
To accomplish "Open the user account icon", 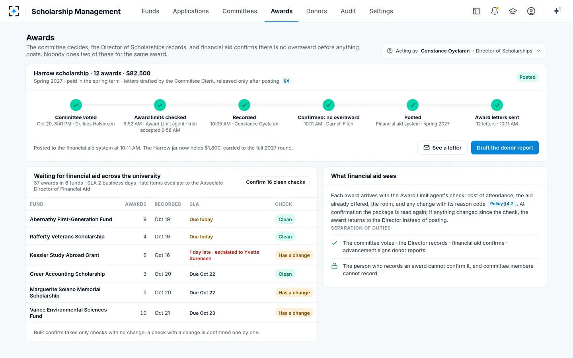I will [x=531, y=11].
